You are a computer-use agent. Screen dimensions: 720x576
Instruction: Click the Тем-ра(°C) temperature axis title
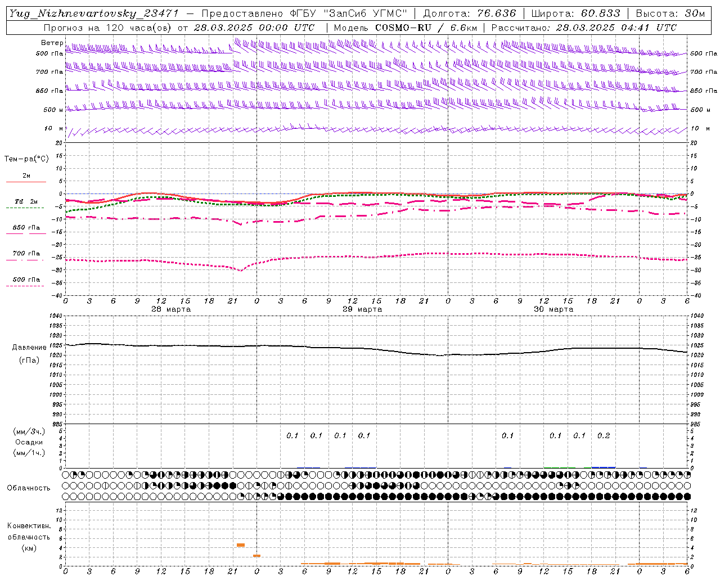coord(26,159)
